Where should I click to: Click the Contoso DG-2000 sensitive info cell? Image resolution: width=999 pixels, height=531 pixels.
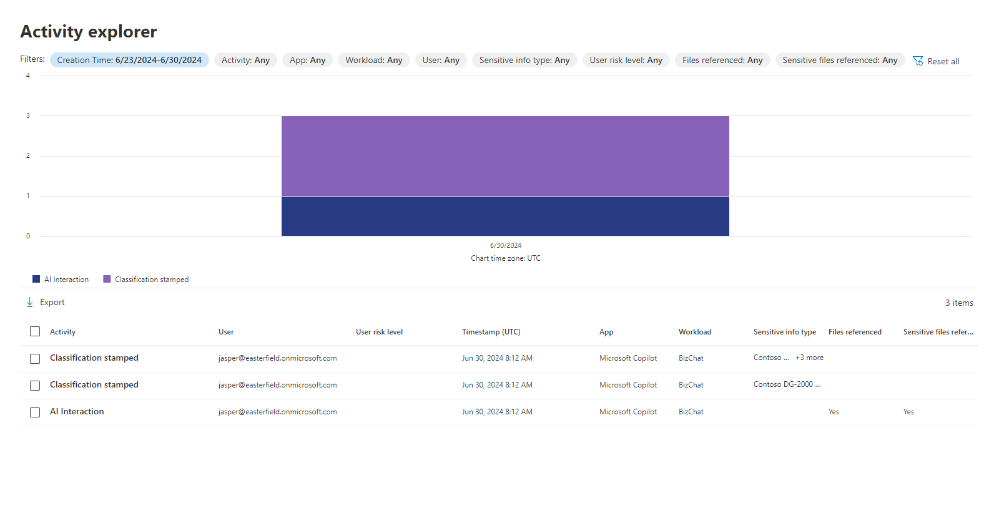coord(787,384)
